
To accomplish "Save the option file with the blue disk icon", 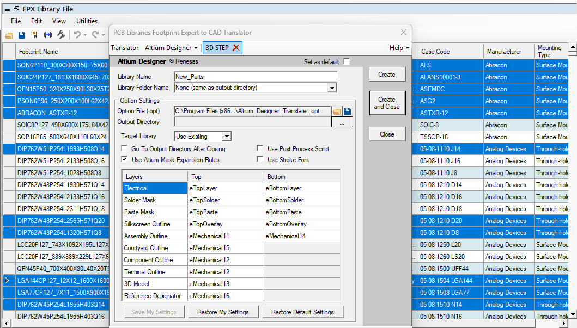I will 348,112.
